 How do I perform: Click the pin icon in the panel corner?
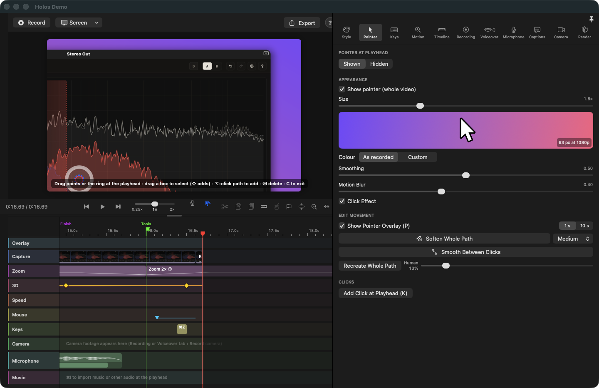(x=591, y=19)
